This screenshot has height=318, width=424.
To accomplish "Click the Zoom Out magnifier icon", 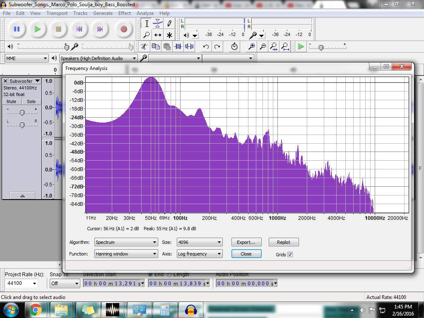I will (263, 46).
